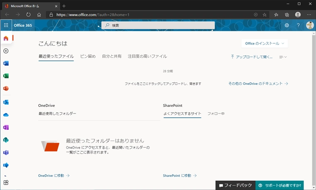
Task: Open Teams from the sidebar
Action: click(x=6, y=153)
